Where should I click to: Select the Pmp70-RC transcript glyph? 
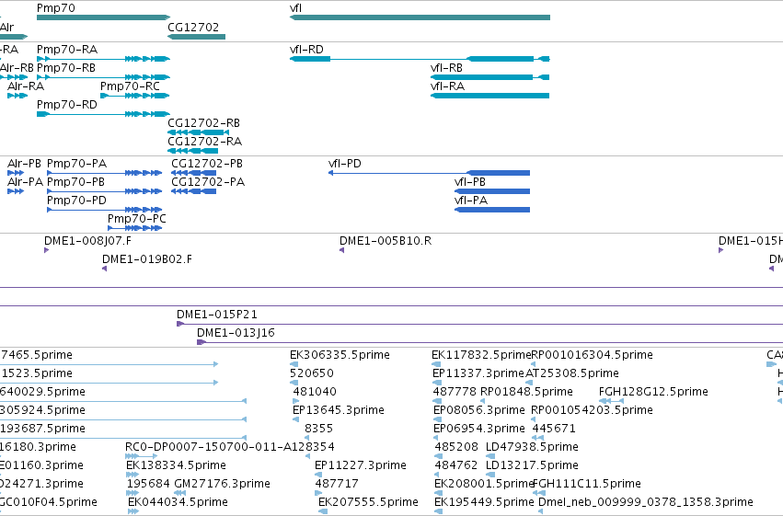(x=135, y=96)
